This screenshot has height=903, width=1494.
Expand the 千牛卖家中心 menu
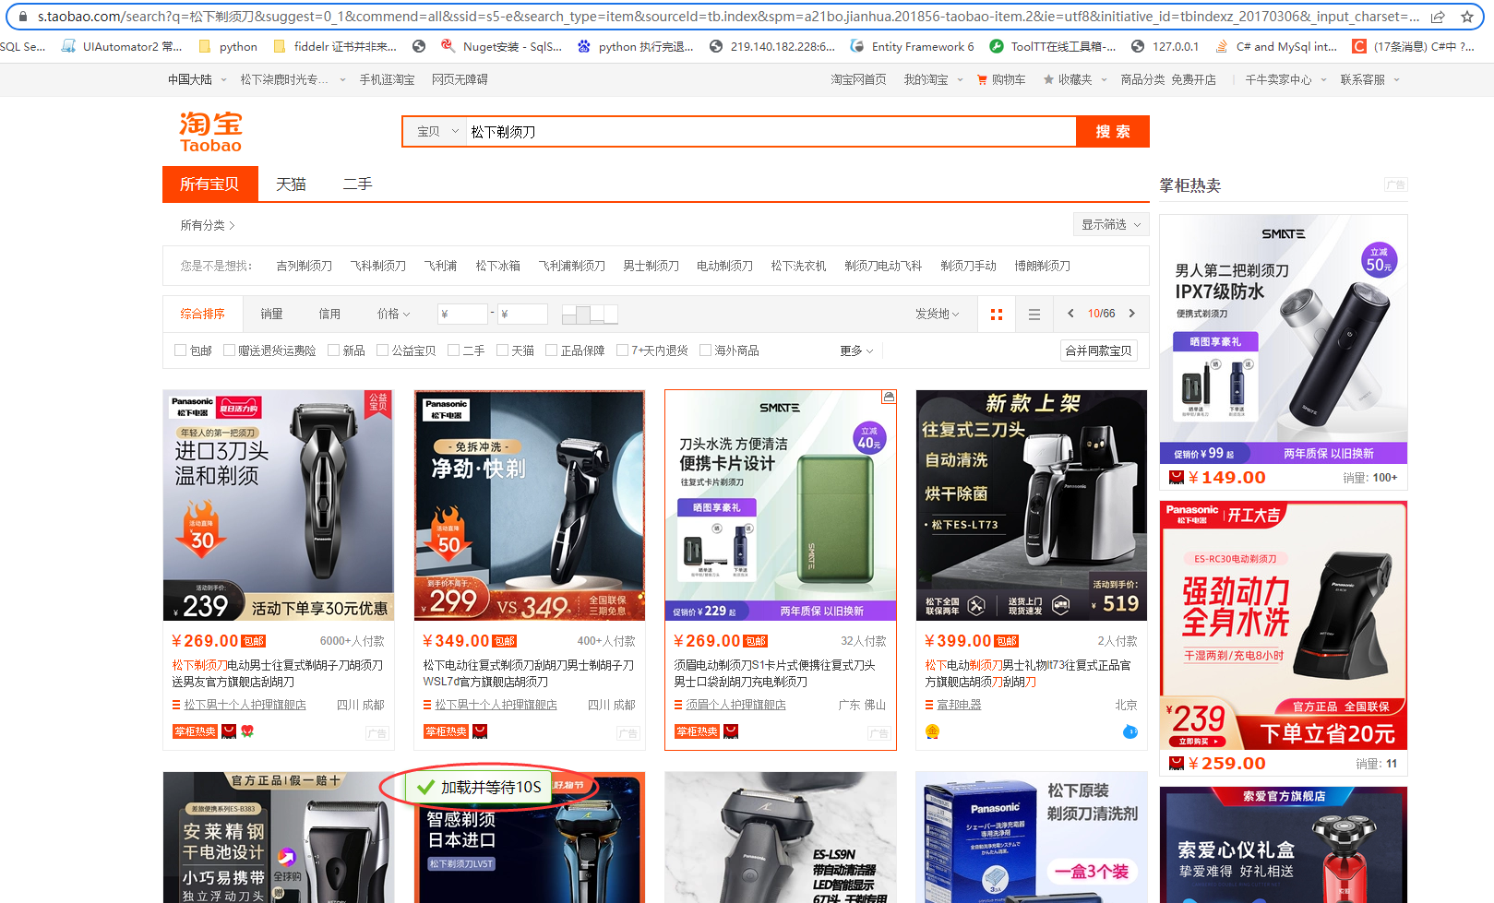1285,80
